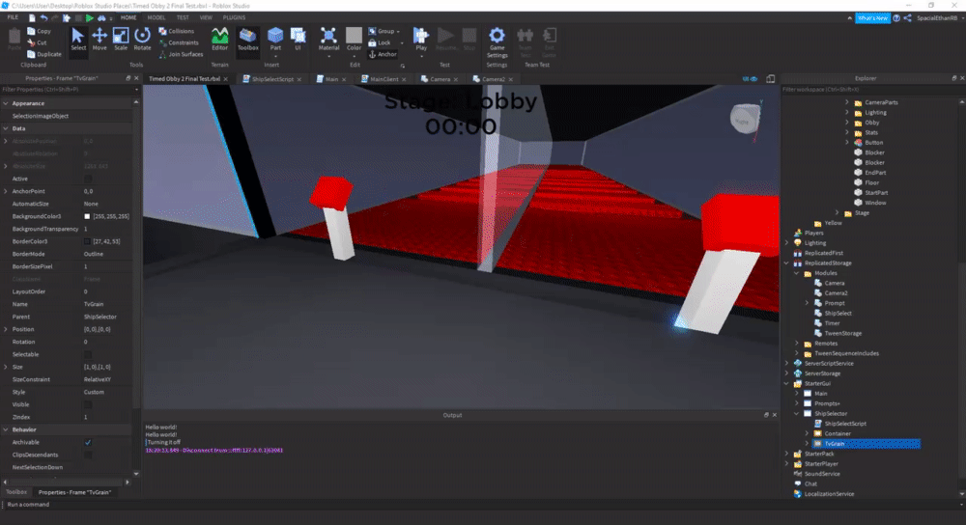Switch to the Toolbox bottom panel tab
Screen dimensions: 966x525
[16, 492]
